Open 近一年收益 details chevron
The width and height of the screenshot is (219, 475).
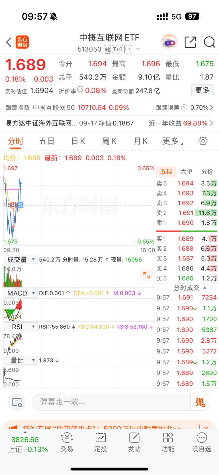pyautogui.click(x=211, y=123)
